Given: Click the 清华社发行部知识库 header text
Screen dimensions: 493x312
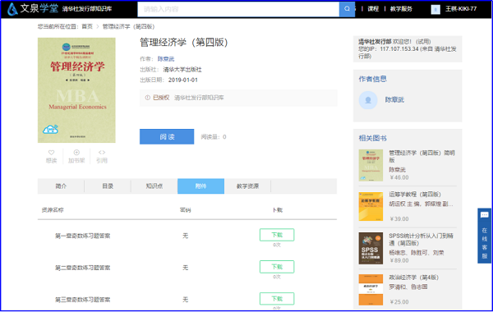Looking at the screenshot, I should (87, 9).
